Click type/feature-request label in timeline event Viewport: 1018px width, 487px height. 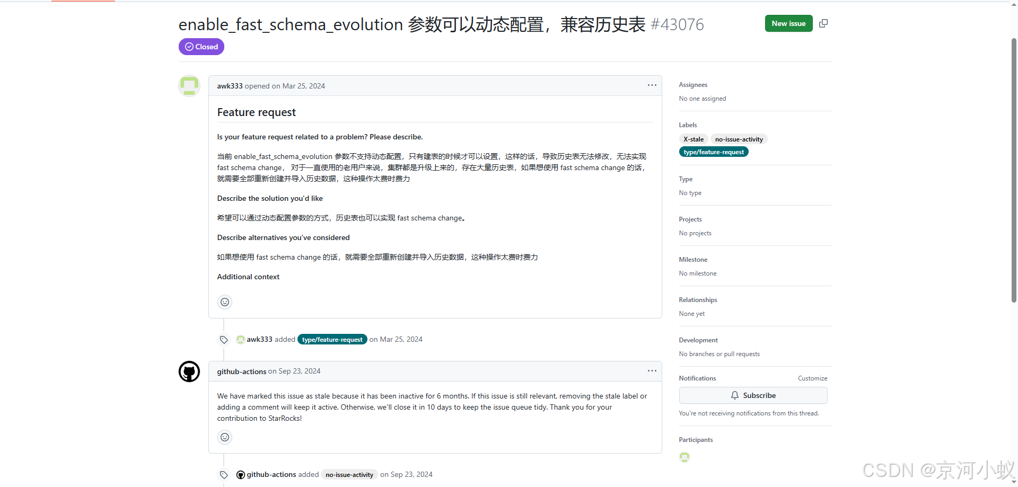[332, 340]
